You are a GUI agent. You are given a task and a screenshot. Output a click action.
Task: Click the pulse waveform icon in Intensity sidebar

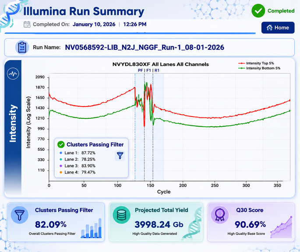pos(13,74)
